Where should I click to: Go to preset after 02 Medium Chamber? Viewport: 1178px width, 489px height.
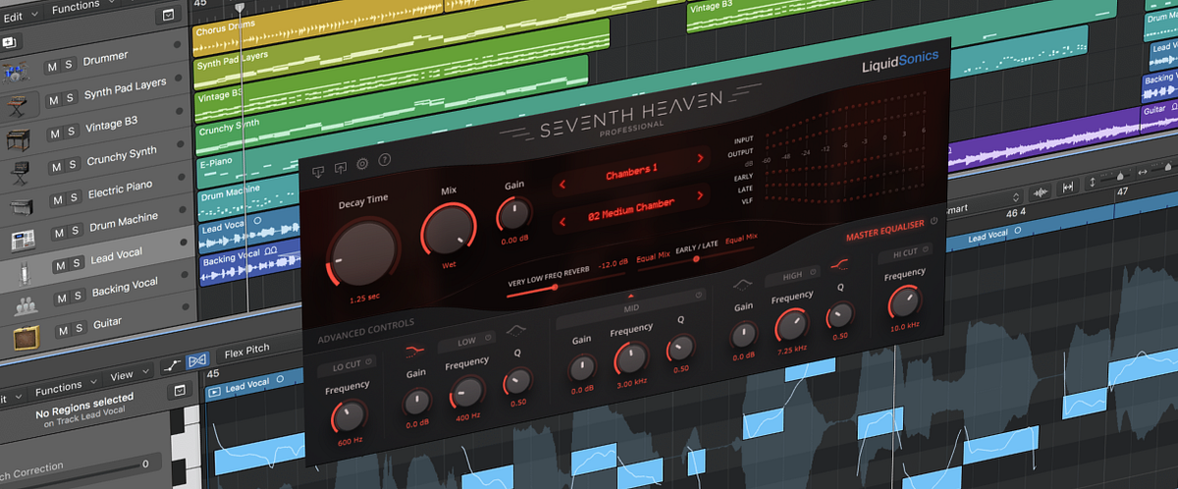(700, 195)
